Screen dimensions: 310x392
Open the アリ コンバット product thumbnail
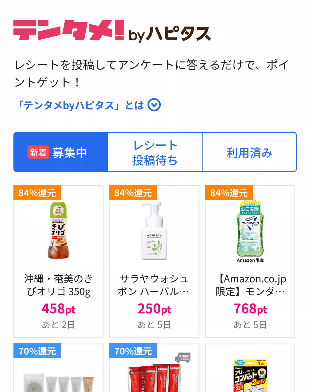(250, 376)
